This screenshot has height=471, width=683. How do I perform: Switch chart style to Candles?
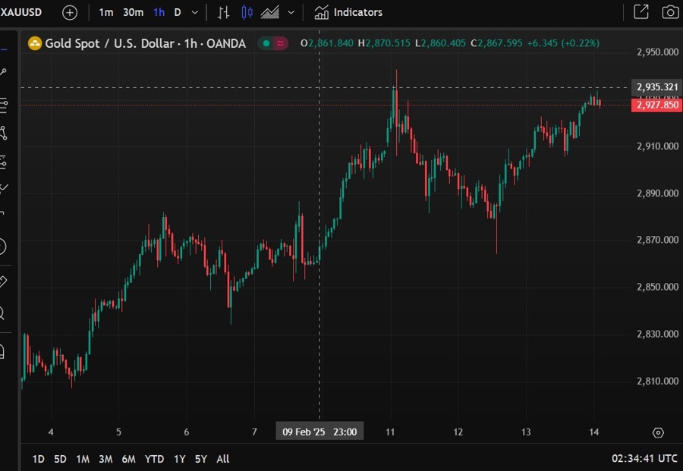click(x=247, y=12)
